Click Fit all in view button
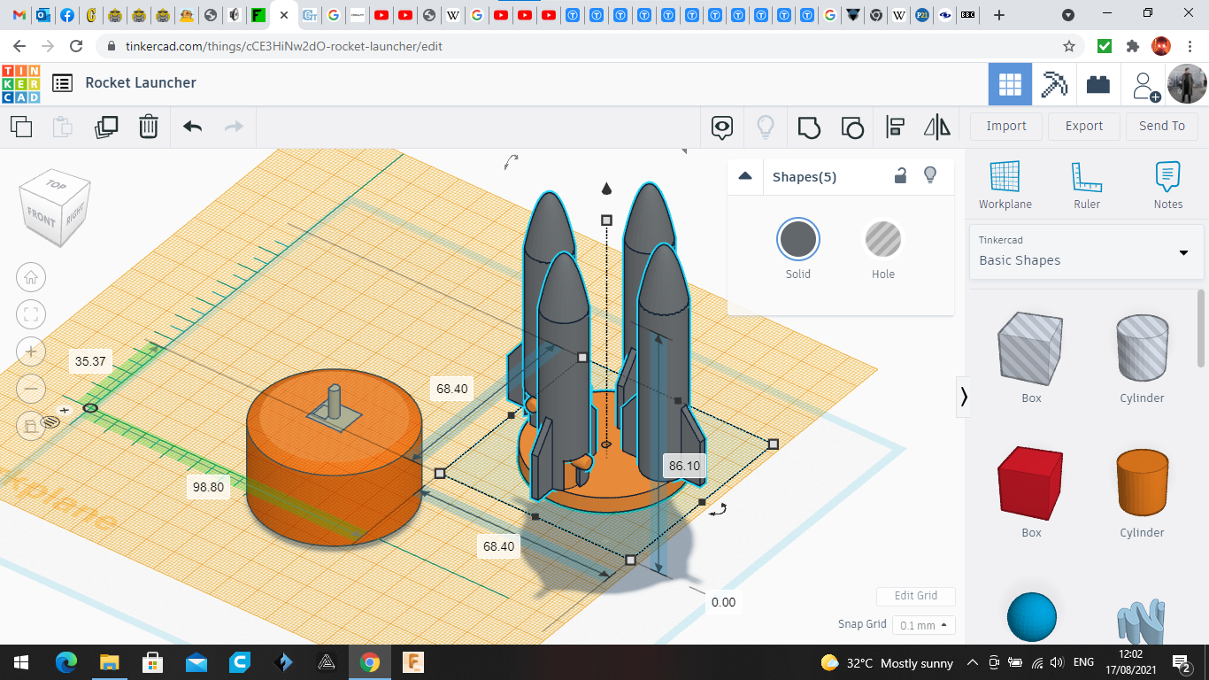 pyautogui.click(x=31, y=314)
